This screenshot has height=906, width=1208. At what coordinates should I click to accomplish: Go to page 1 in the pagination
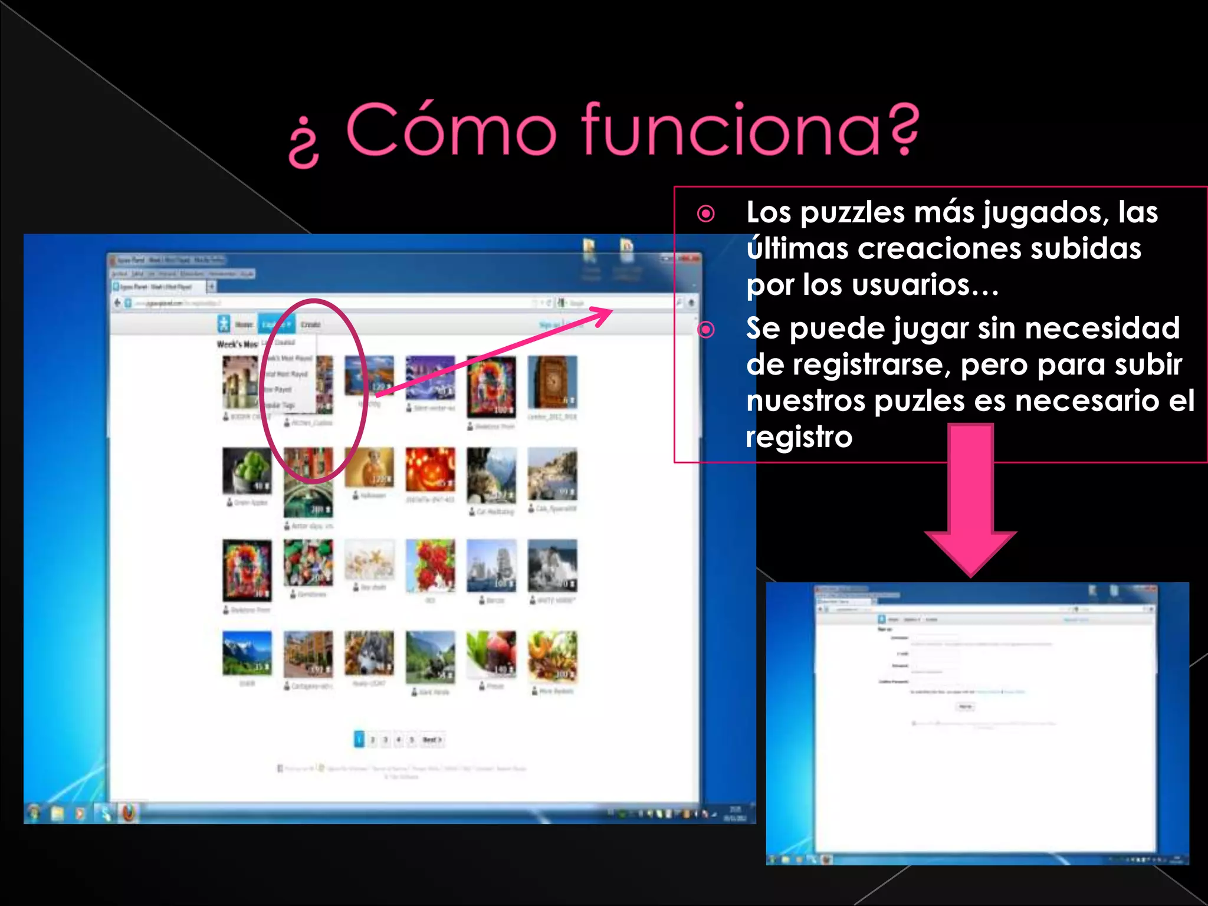point(359,740)
